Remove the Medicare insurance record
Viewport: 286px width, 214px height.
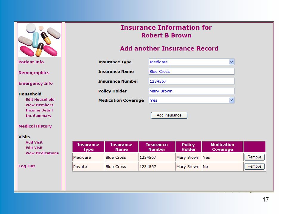click(x=254, y=157)
